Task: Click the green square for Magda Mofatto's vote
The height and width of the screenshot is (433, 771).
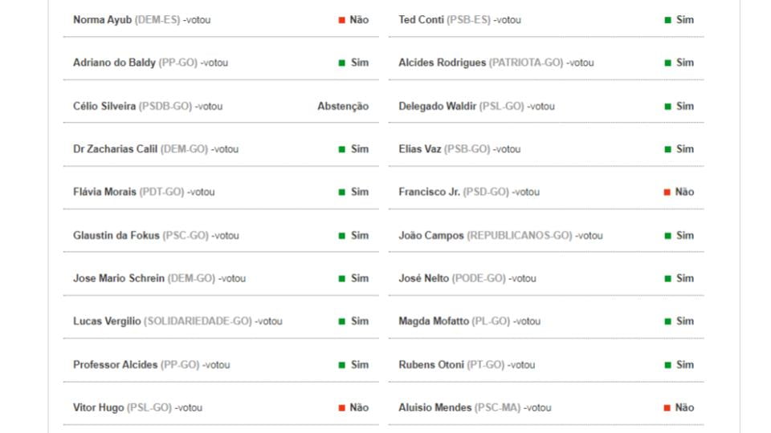Action: click(667, 322)
